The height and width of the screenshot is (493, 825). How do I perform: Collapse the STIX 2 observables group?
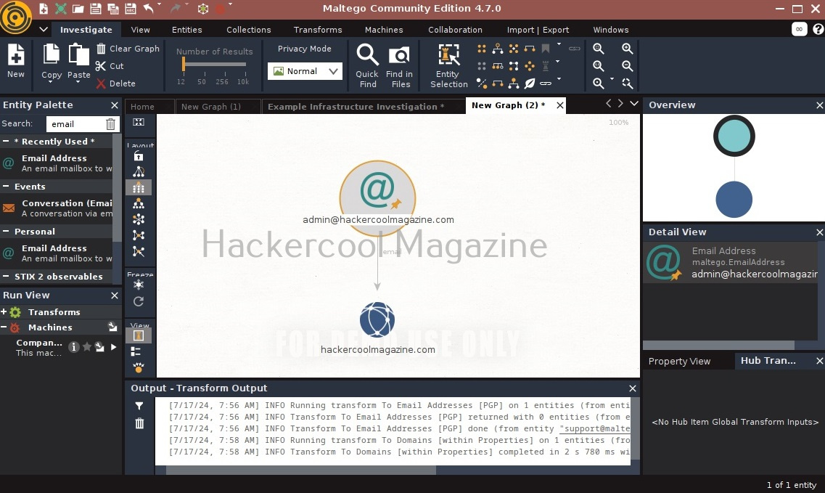click(x=6, y=277)
